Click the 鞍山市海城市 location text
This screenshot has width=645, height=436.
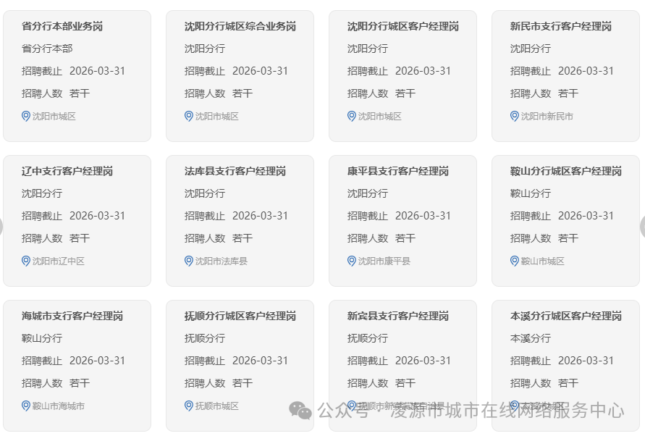click(x=59, y=406)
